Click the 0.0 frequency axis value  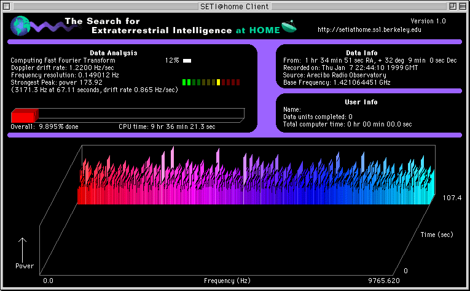coord(49,281)
